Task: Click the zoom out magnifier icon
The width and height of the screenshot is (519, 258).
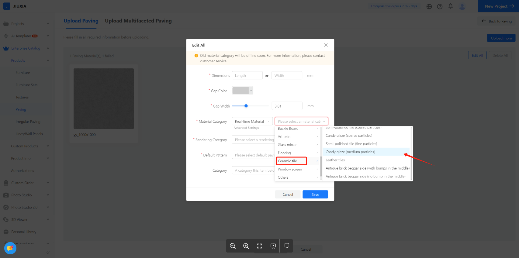Action: [x=233, y=246]
